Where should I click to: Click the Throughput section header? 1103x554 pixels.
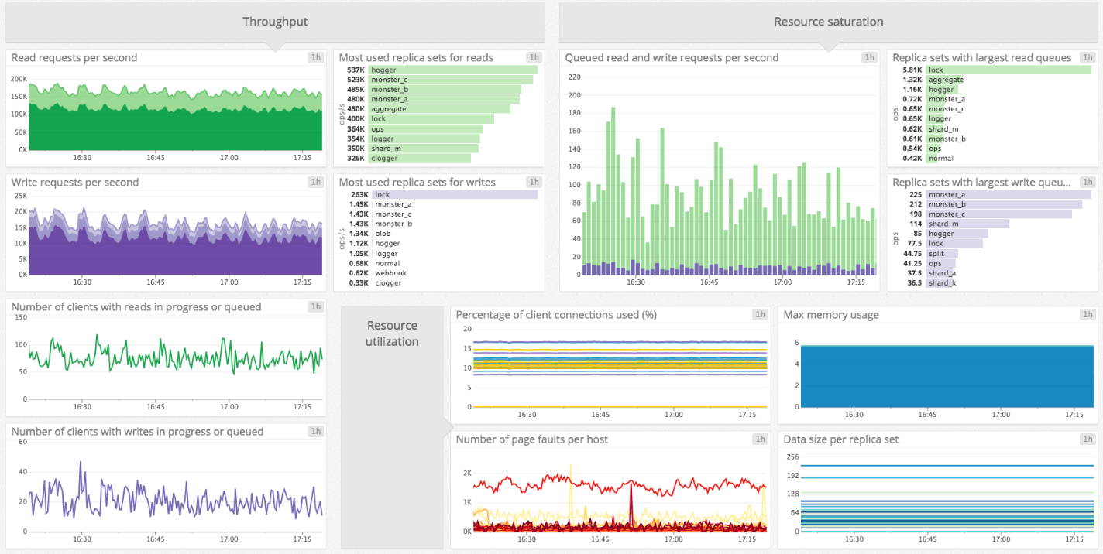coord(275,21)
